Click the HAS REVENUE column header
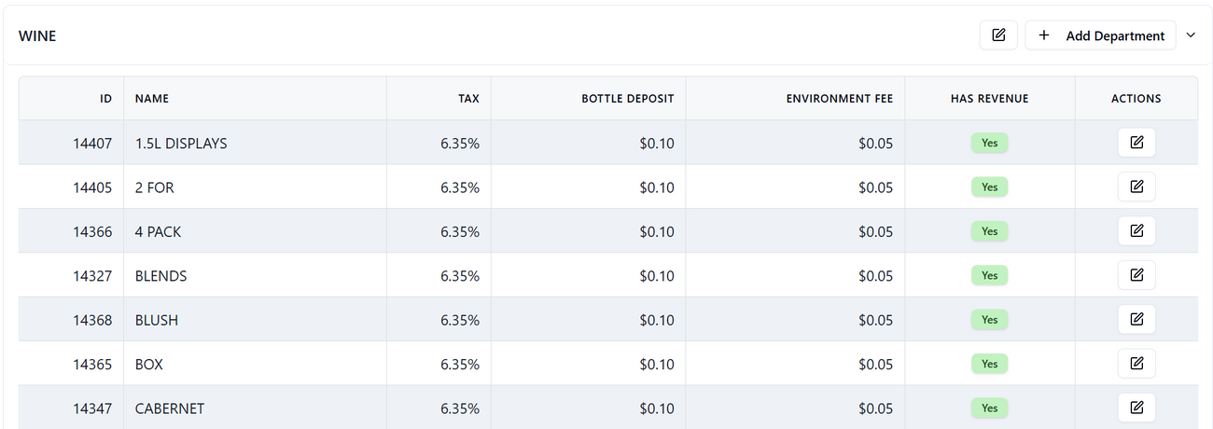This screenshot has height=429, width=1213. (x=989, y=98)
